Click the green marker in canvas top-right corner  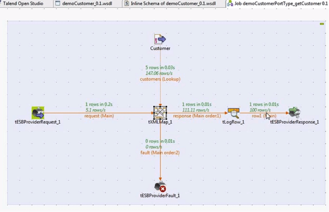coord(322,24)
